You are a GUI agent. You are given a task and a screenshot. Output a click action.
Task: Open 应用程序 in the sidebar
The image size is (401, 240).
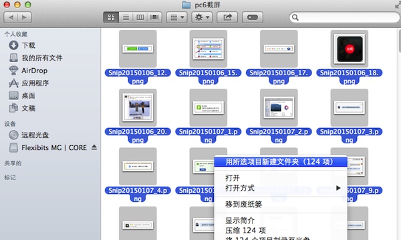[29, 83]
